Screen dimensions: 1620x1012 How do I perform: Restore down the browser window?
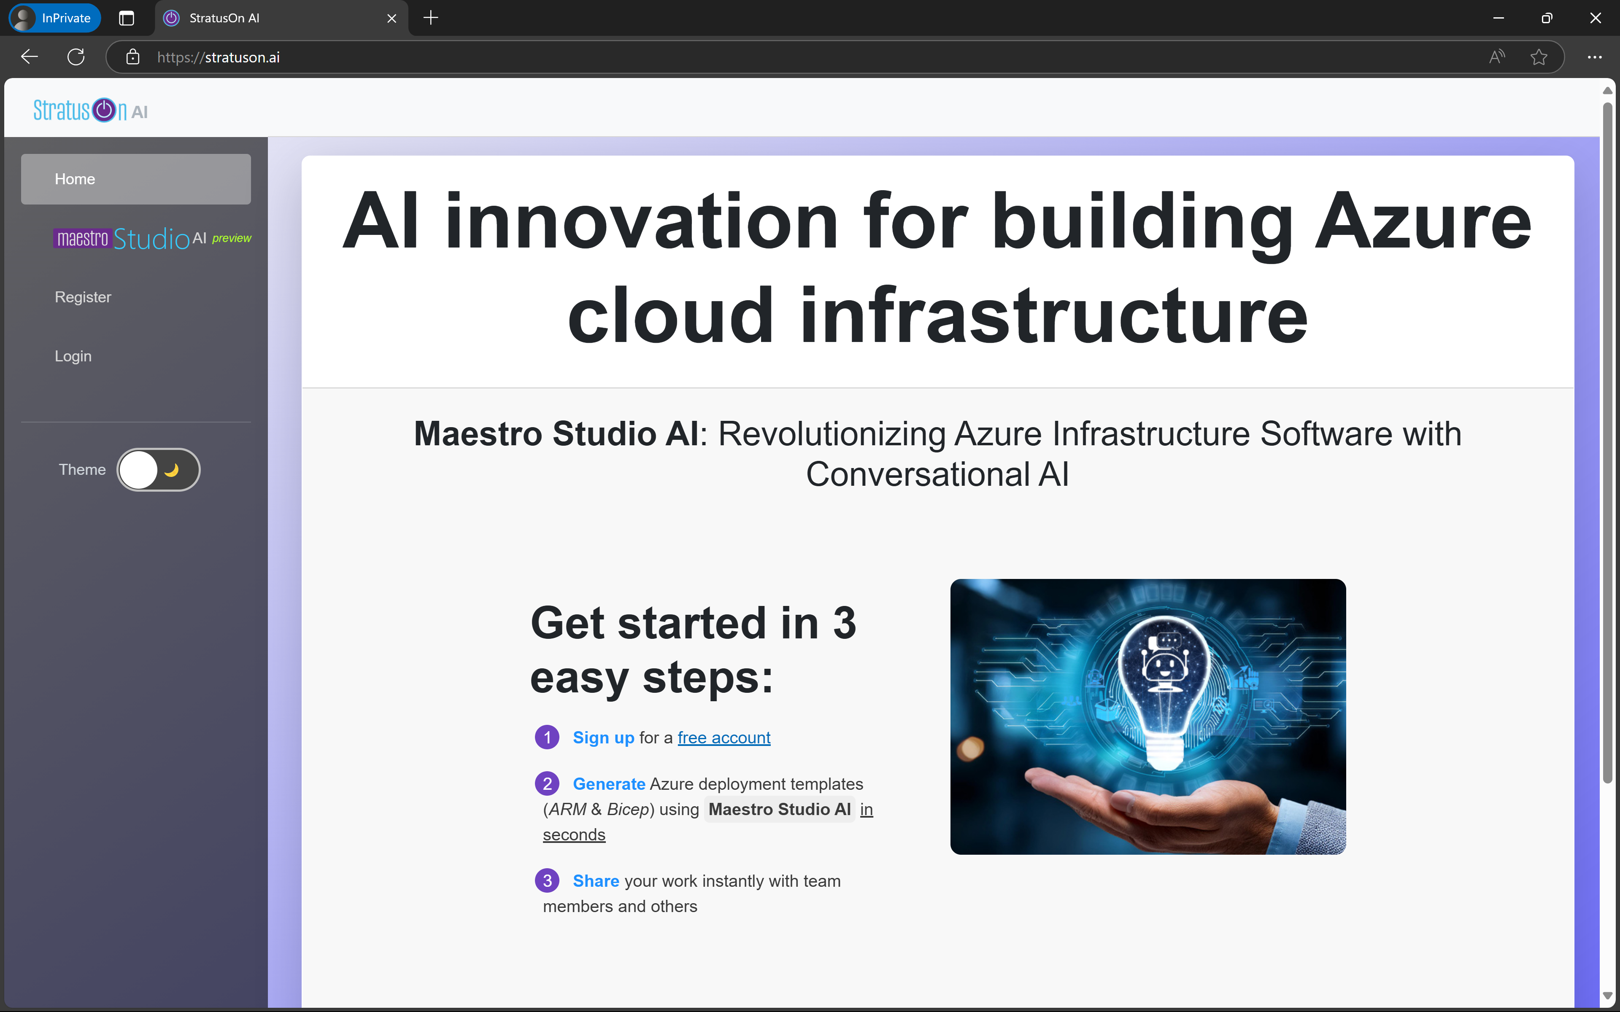point(1546,18)
